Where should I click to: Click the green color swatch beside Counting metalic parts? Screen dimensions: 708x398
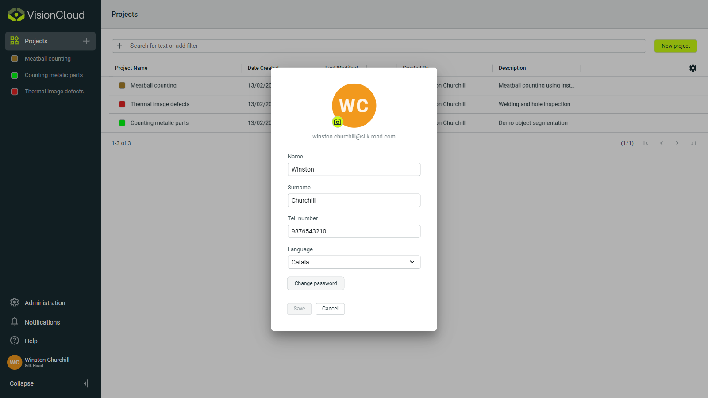(14, 75)
